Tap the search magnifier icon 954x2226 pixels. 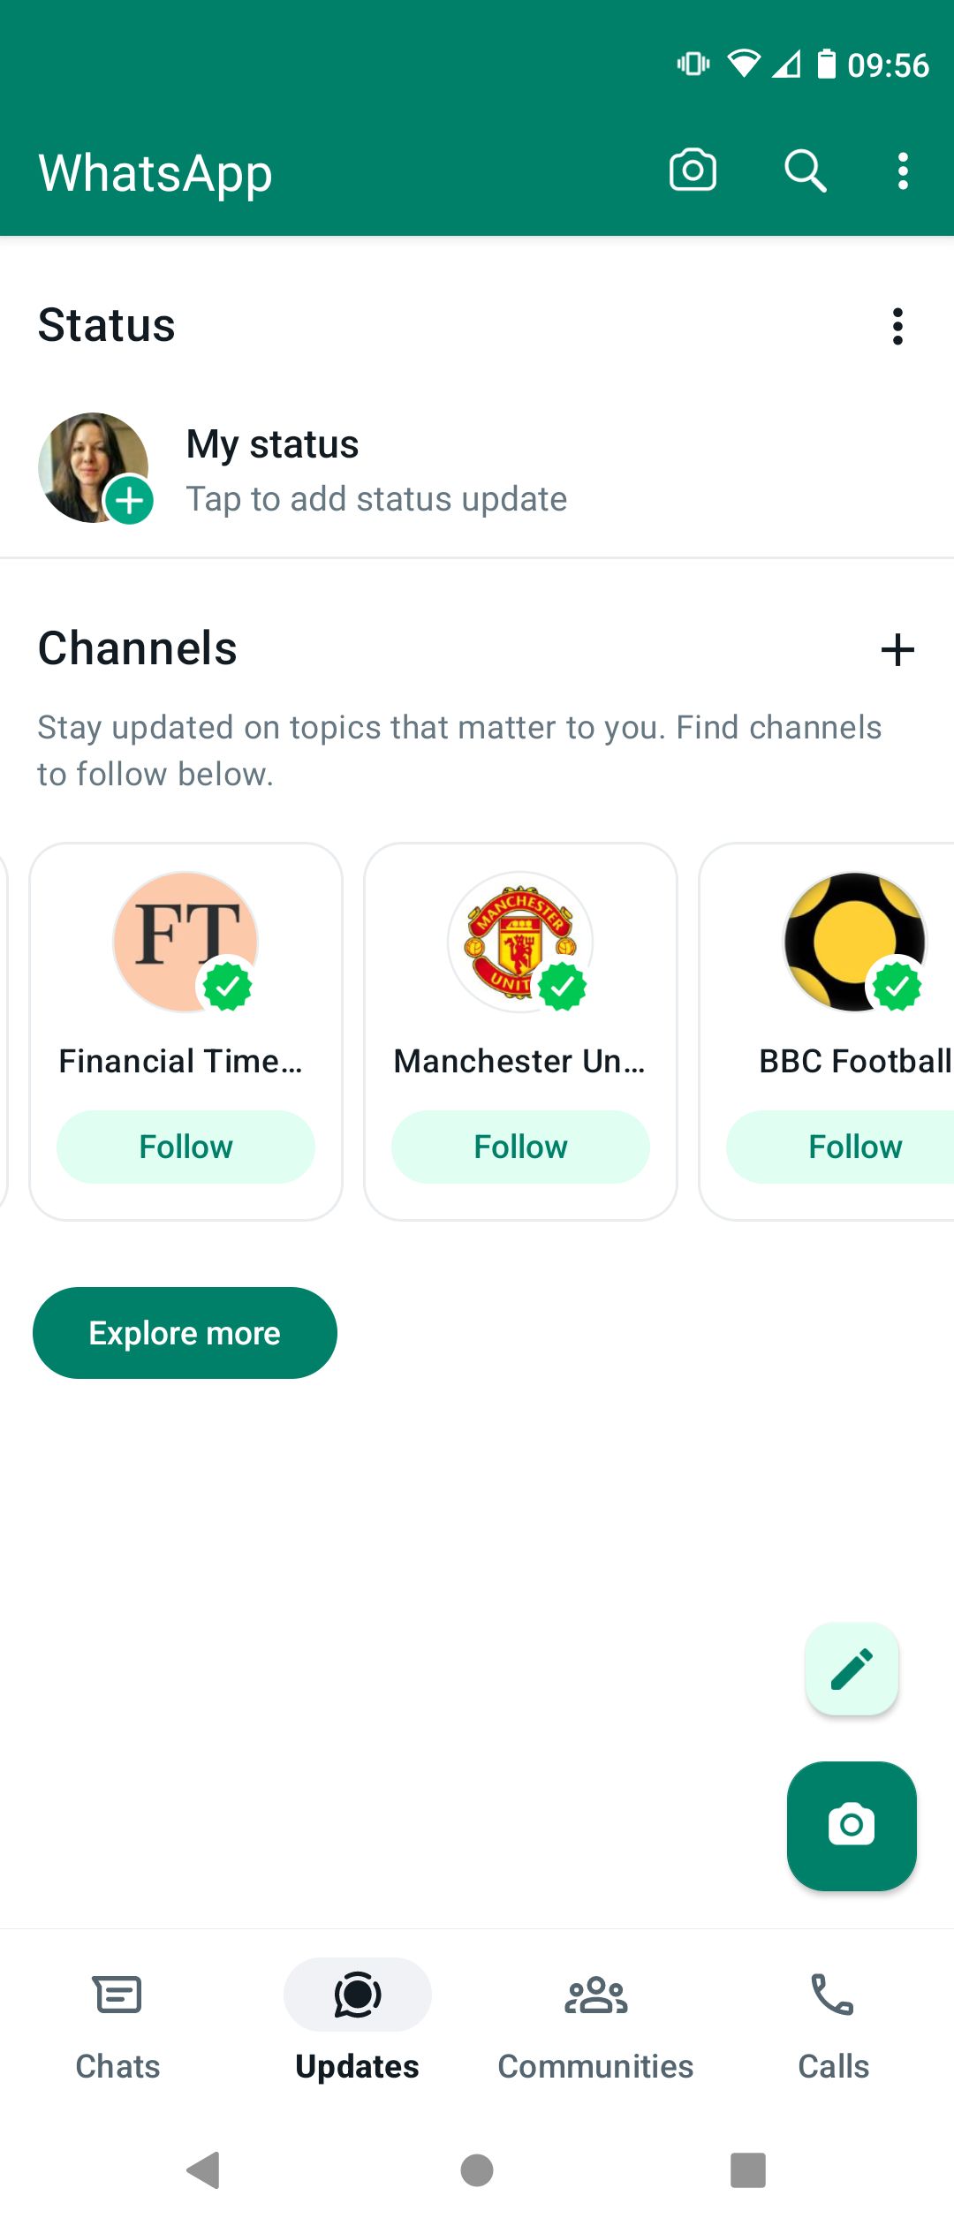coord(805,170)
